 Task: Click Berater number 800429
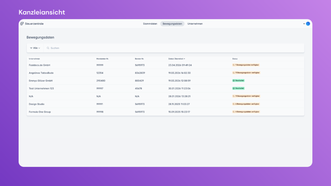click(x=139, y=81)
